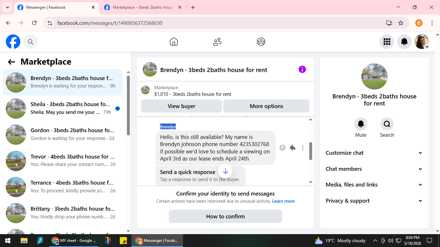Viewport: 440px width, 247px height.
Task: Open Gordon's 3beds 2baths conversation
Action: point(63,134)
